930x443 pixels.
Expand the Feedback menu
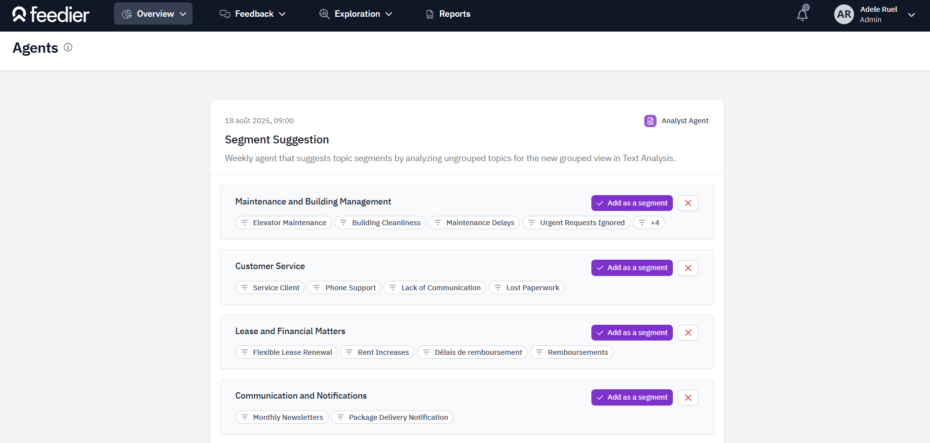click(252, 14)
